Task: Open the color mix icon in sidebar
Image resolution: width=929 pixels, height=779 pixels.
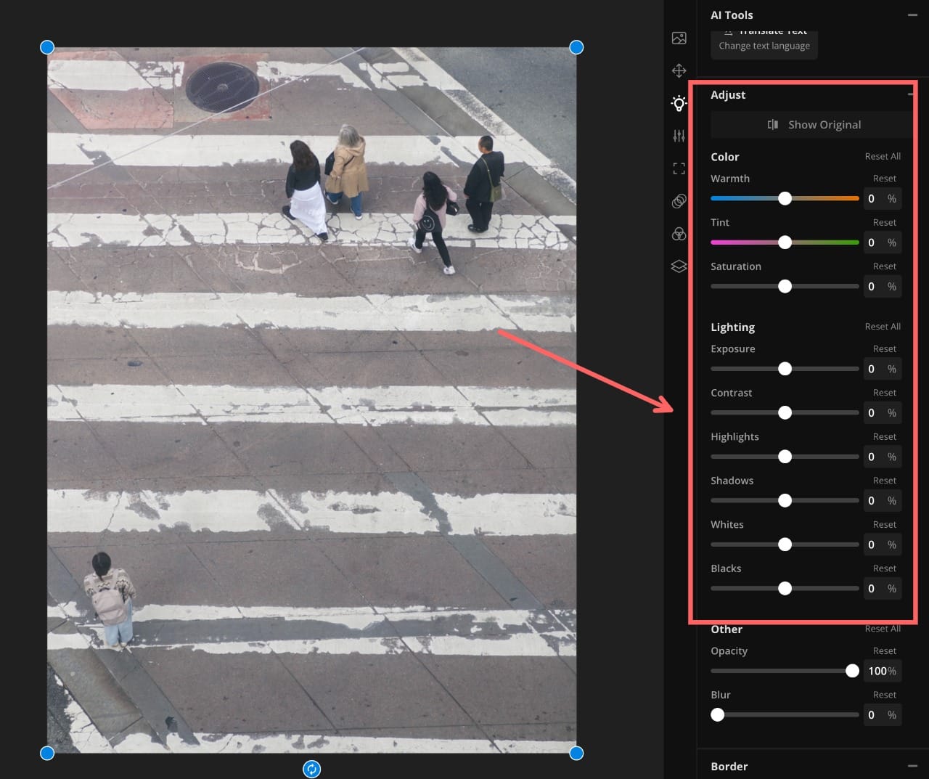Action: (679, 233)
